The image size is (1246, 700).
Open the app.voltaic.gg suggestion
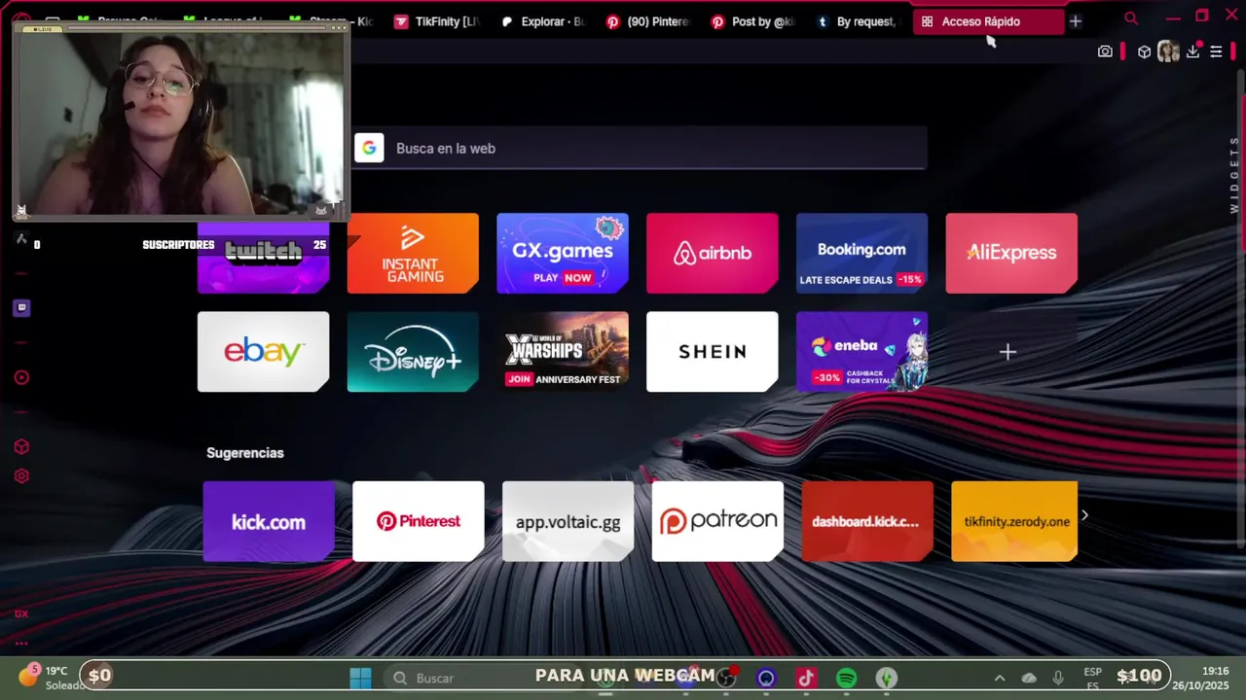568,521
